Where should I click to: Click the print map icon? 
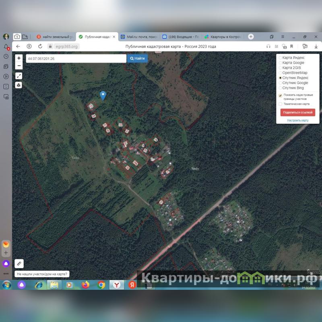pos(19,85)
